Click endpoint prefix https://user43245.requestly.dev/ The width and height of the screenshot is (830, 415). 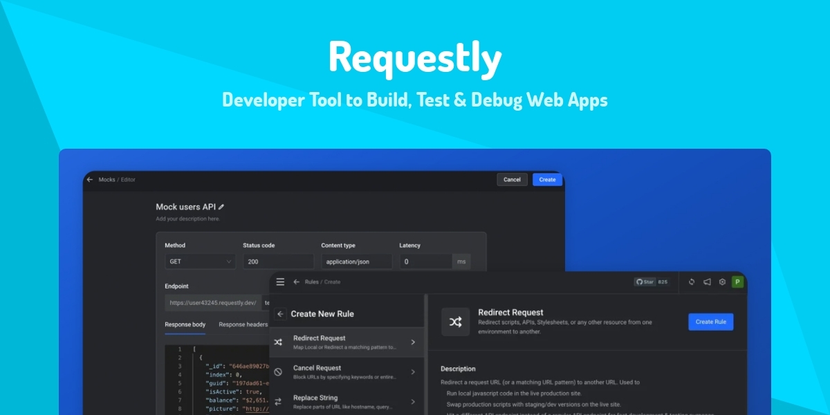(212, 303)
